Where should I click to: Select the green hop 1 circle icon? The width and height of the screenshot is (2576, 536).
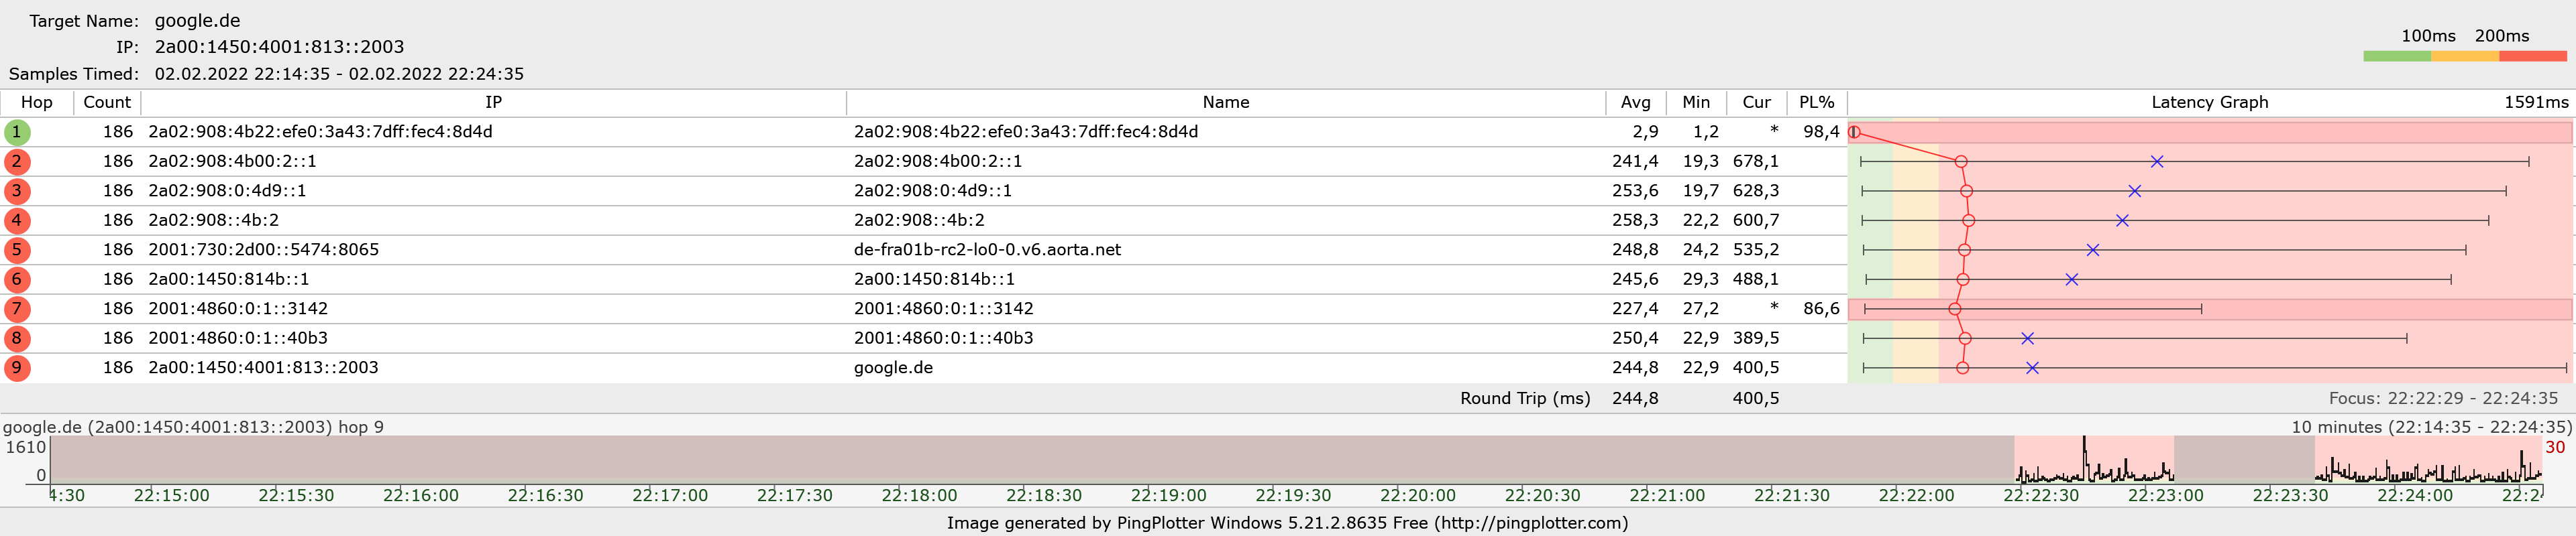[17, 132]
